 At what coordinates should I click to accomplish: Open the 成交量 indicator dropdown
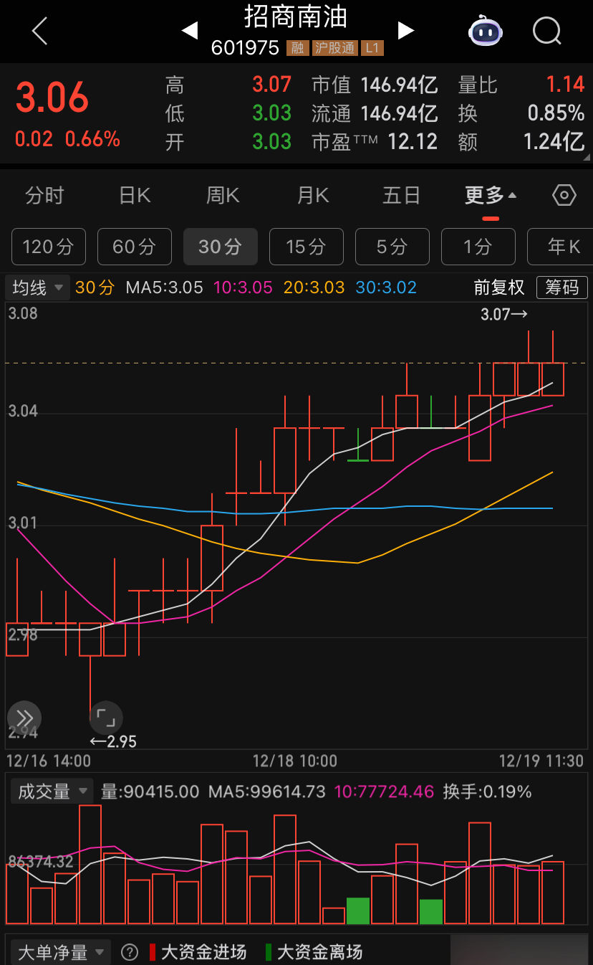pyautogui.click(x=52, y=792)
